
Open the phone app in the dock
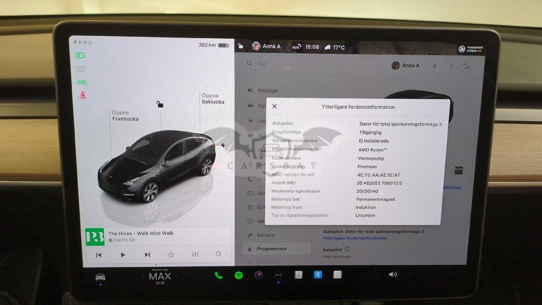point(218,275)
